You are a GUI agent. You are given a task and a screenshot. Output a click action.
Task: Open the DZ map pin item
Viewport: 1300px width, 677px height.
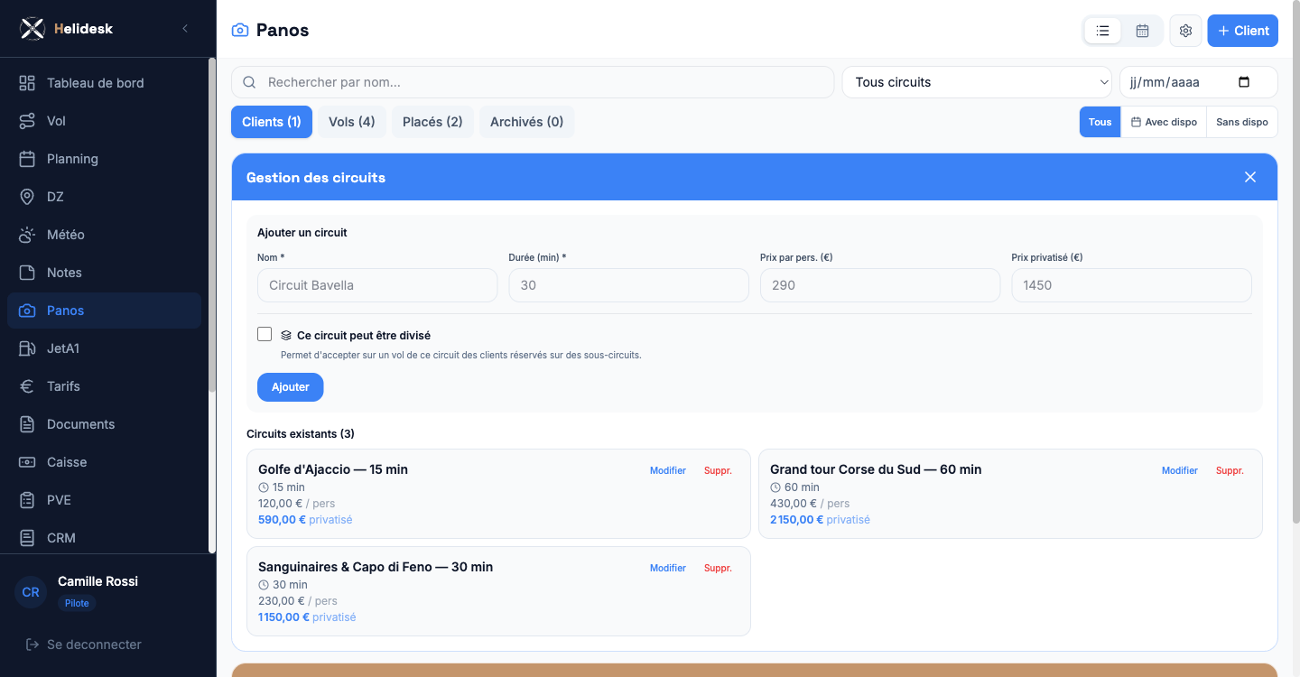tap(104, 197)
